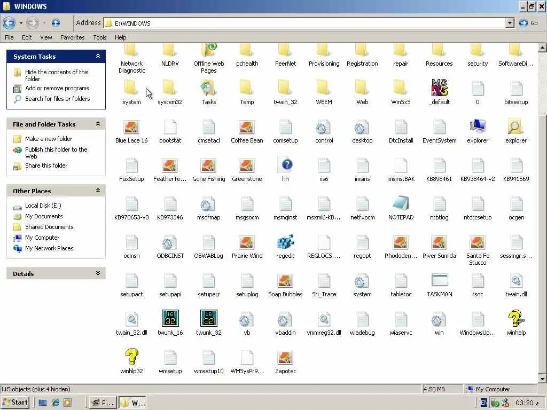
Task: Select the twain.dll file icon
Action: [516, 281]
